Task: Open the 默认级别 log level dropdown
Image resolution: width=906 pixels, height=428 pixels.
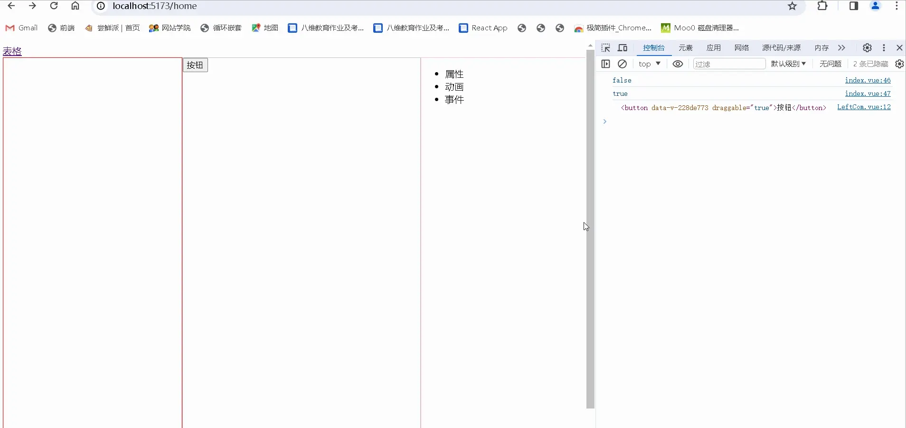Action: 788,64
